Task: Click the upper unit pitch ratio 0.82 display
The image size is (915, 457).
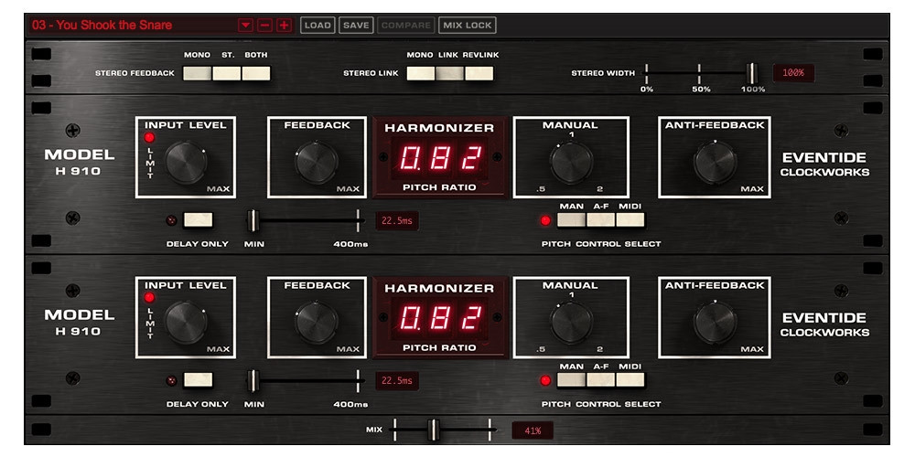Action: pos(439,158)
